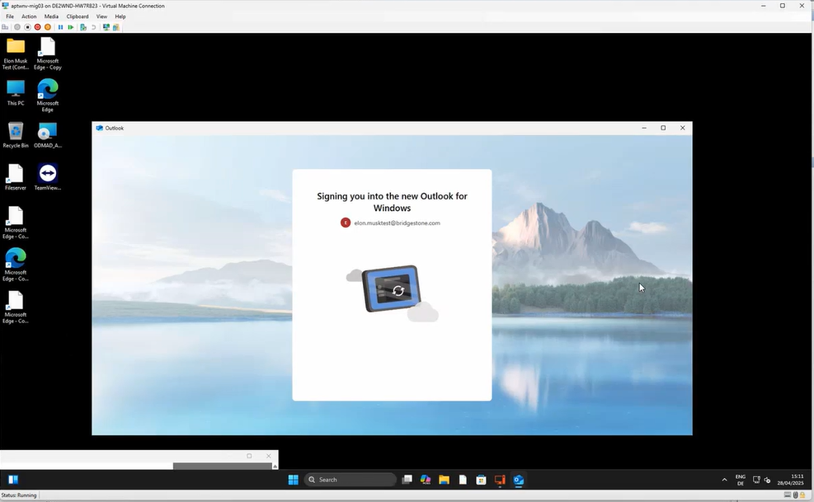This screenshot has height=502, width=814.
Task: Click the black square Turn Off icon
Action: [x=27, y=27]
